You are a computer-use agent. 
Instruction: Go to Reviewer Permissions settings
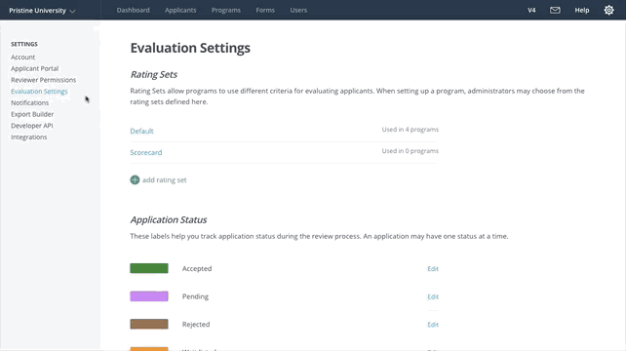[43, 80]
